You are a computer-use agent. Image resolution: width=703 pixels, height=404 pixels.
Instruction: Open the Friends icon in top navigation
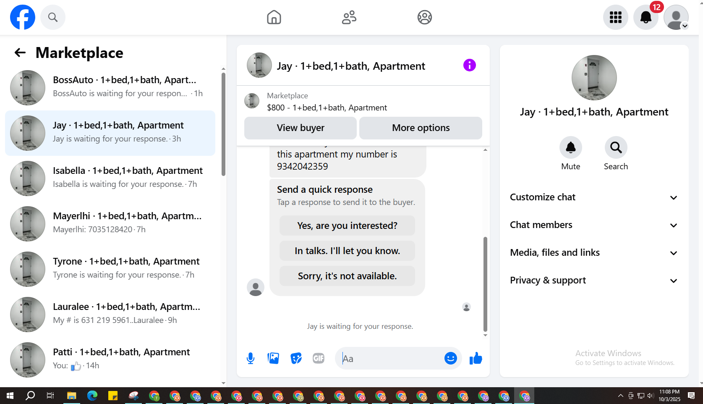(349, 17)
